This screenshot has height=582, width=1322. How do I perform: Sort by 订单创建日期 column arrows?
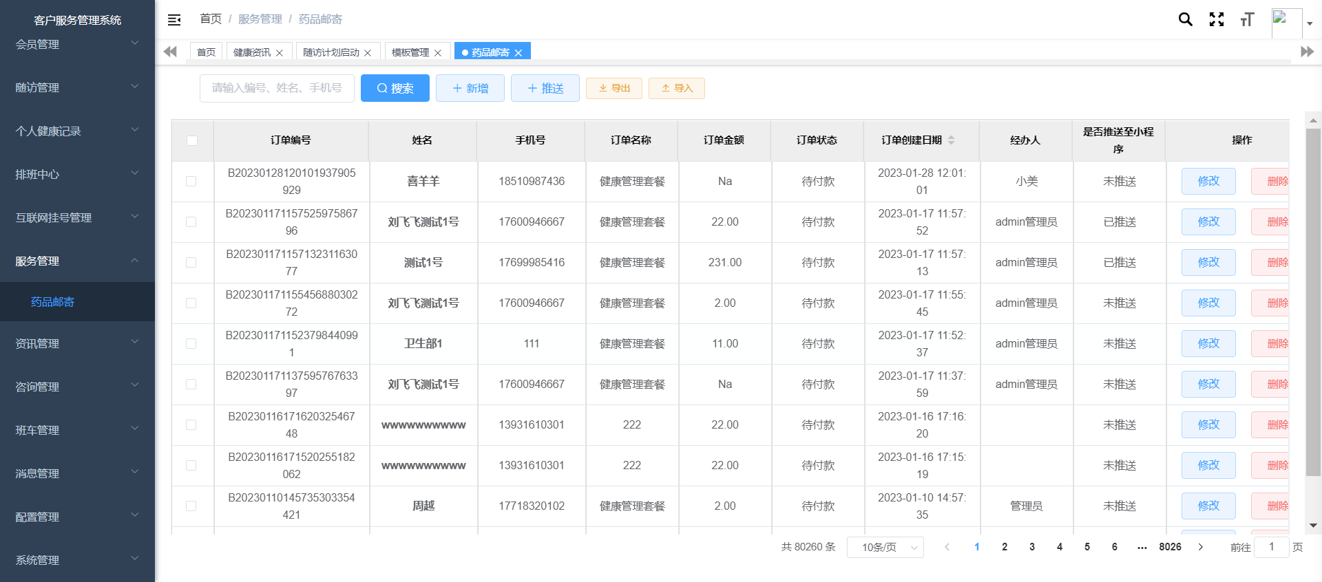(x=952, y=140)
